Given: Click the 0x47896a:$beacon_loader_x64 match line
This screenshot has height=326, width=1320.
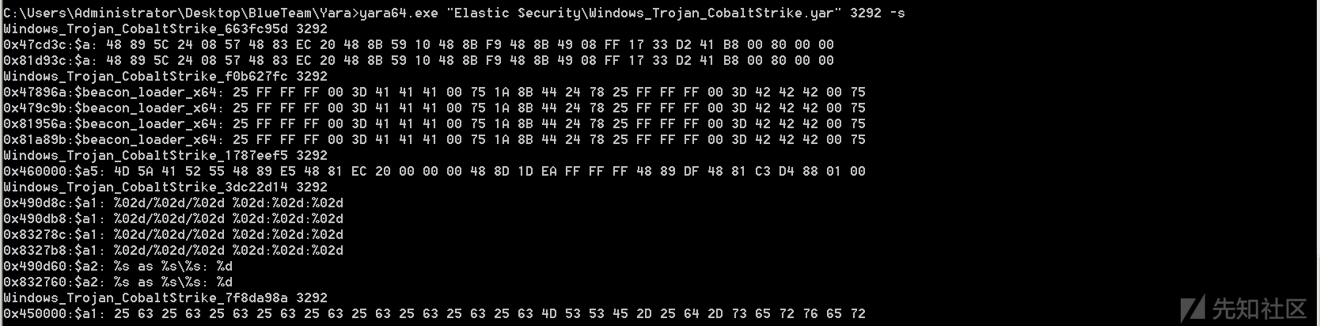Looking at the screenshot, I should tap(434, 92).
